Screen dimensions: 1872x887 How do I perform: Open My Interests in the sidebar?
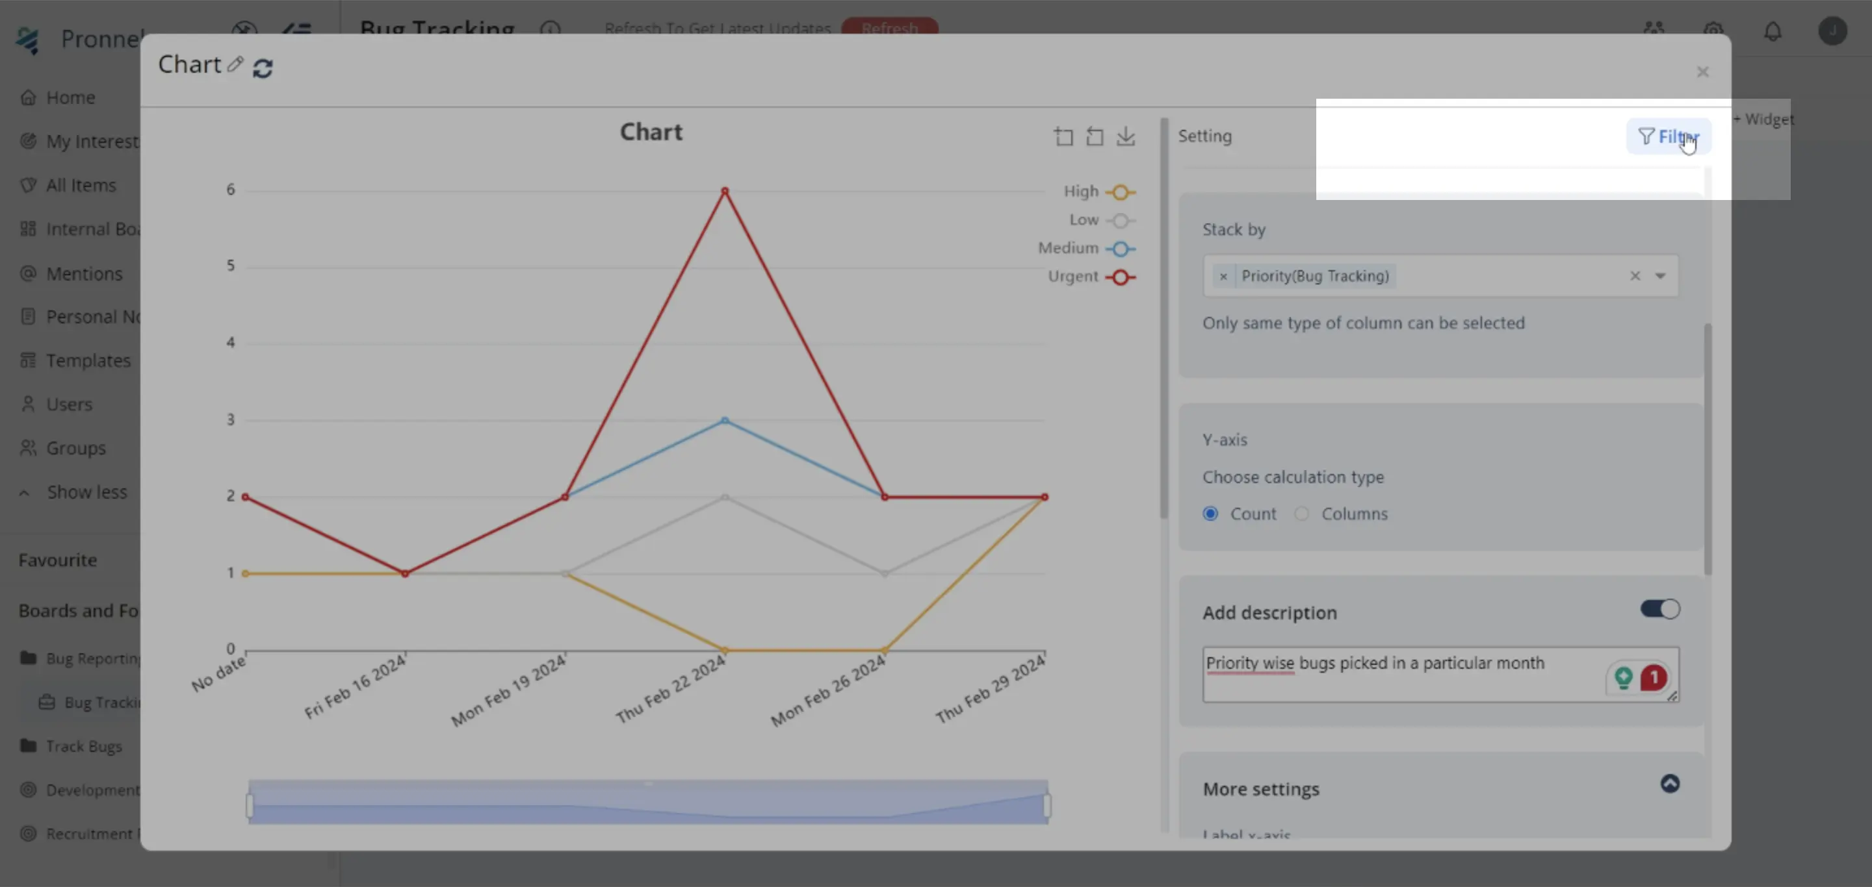pos(92,142)
